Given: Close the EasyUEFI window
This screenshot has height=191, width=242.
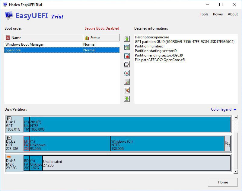Looking at the screenshot, I should click(x=234, y=5).
